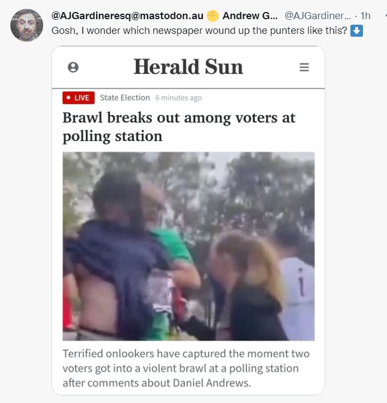Click the raised fist emoji in display name
Image resolution: width=387 pixels, height=403 pixels.
point(213,16)
